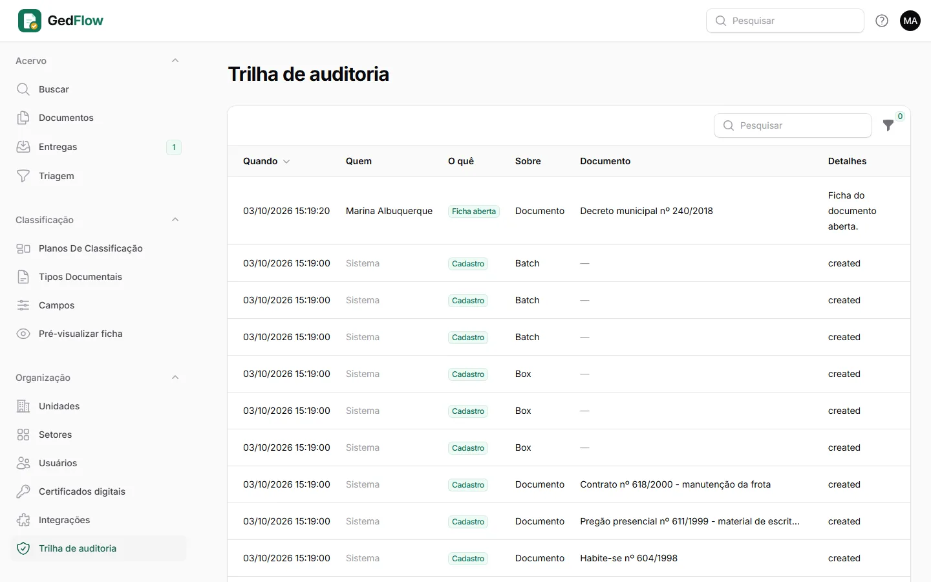Screen dimensions: 931x582
Task: Open the MA user avatar menu
Action: tap(910, 21)
